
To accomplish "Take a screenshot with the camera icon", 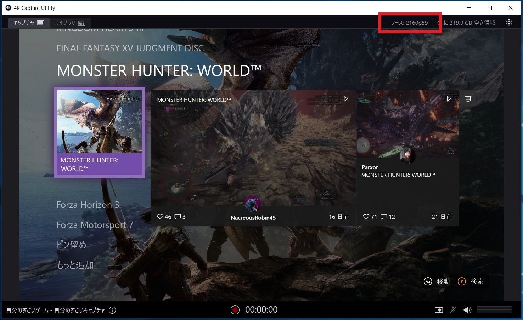I will point(439,310).
